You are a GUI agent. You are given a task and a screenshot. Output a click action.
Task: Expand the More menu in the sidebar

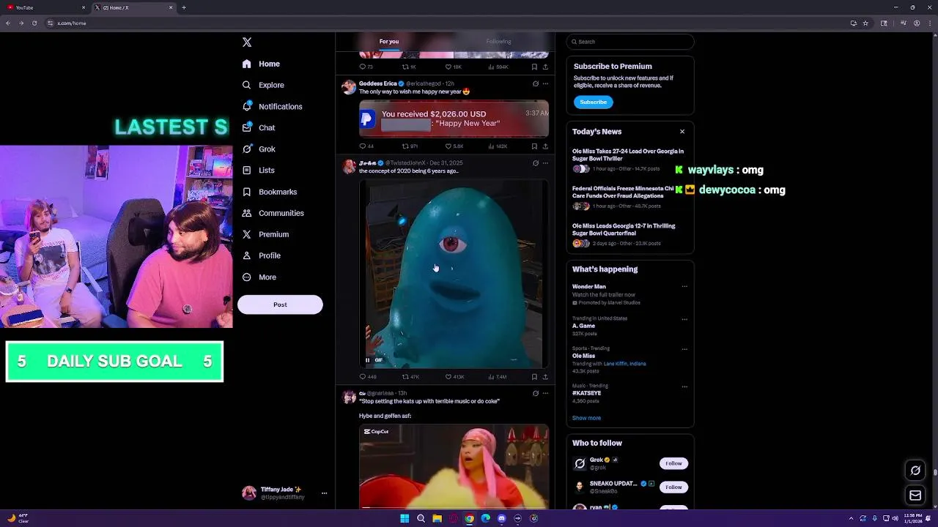(x=259, y=277)
